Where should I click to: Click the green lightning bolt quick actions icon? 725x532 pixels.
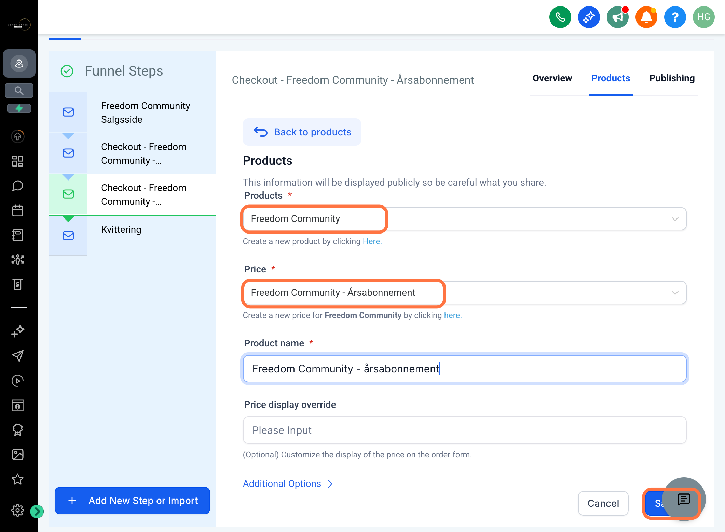[x=19, y=108]
